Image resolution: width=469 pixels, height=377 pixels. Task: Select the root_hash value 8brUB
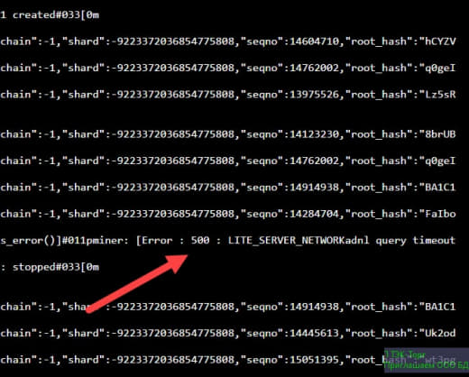point(440,134)
